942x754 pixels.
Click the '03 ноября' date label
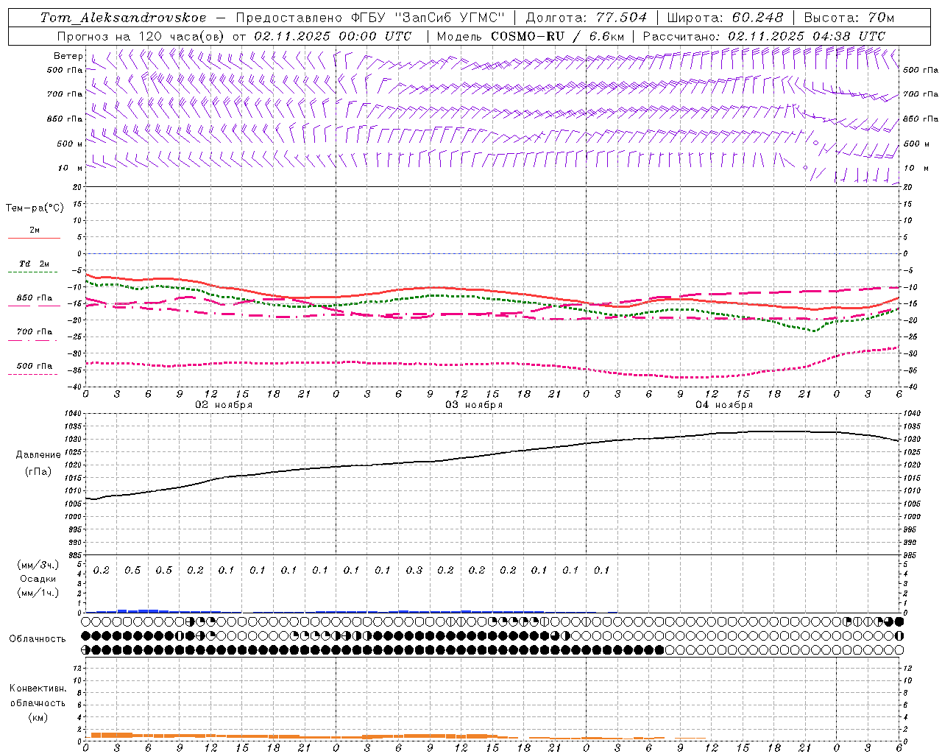[474, 405]
